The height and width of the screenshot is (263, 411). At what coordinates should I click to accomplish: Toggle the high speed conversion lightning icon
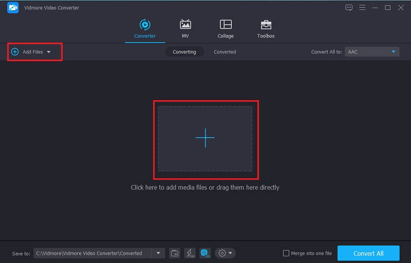(x=190, y=253)
